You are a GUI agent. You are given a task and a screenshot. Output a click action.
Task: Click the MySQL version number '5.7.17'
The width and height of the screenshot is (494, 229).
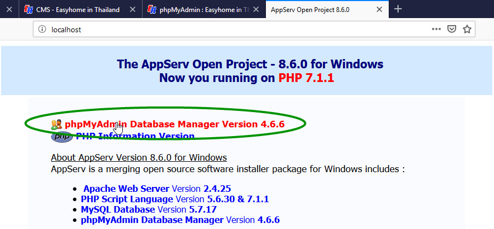click(x=202, y=209)
